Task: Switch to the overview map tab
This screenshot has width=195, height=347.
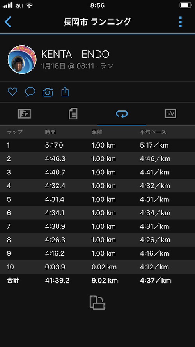Action: pyautogui.click(x=24, y=114)
